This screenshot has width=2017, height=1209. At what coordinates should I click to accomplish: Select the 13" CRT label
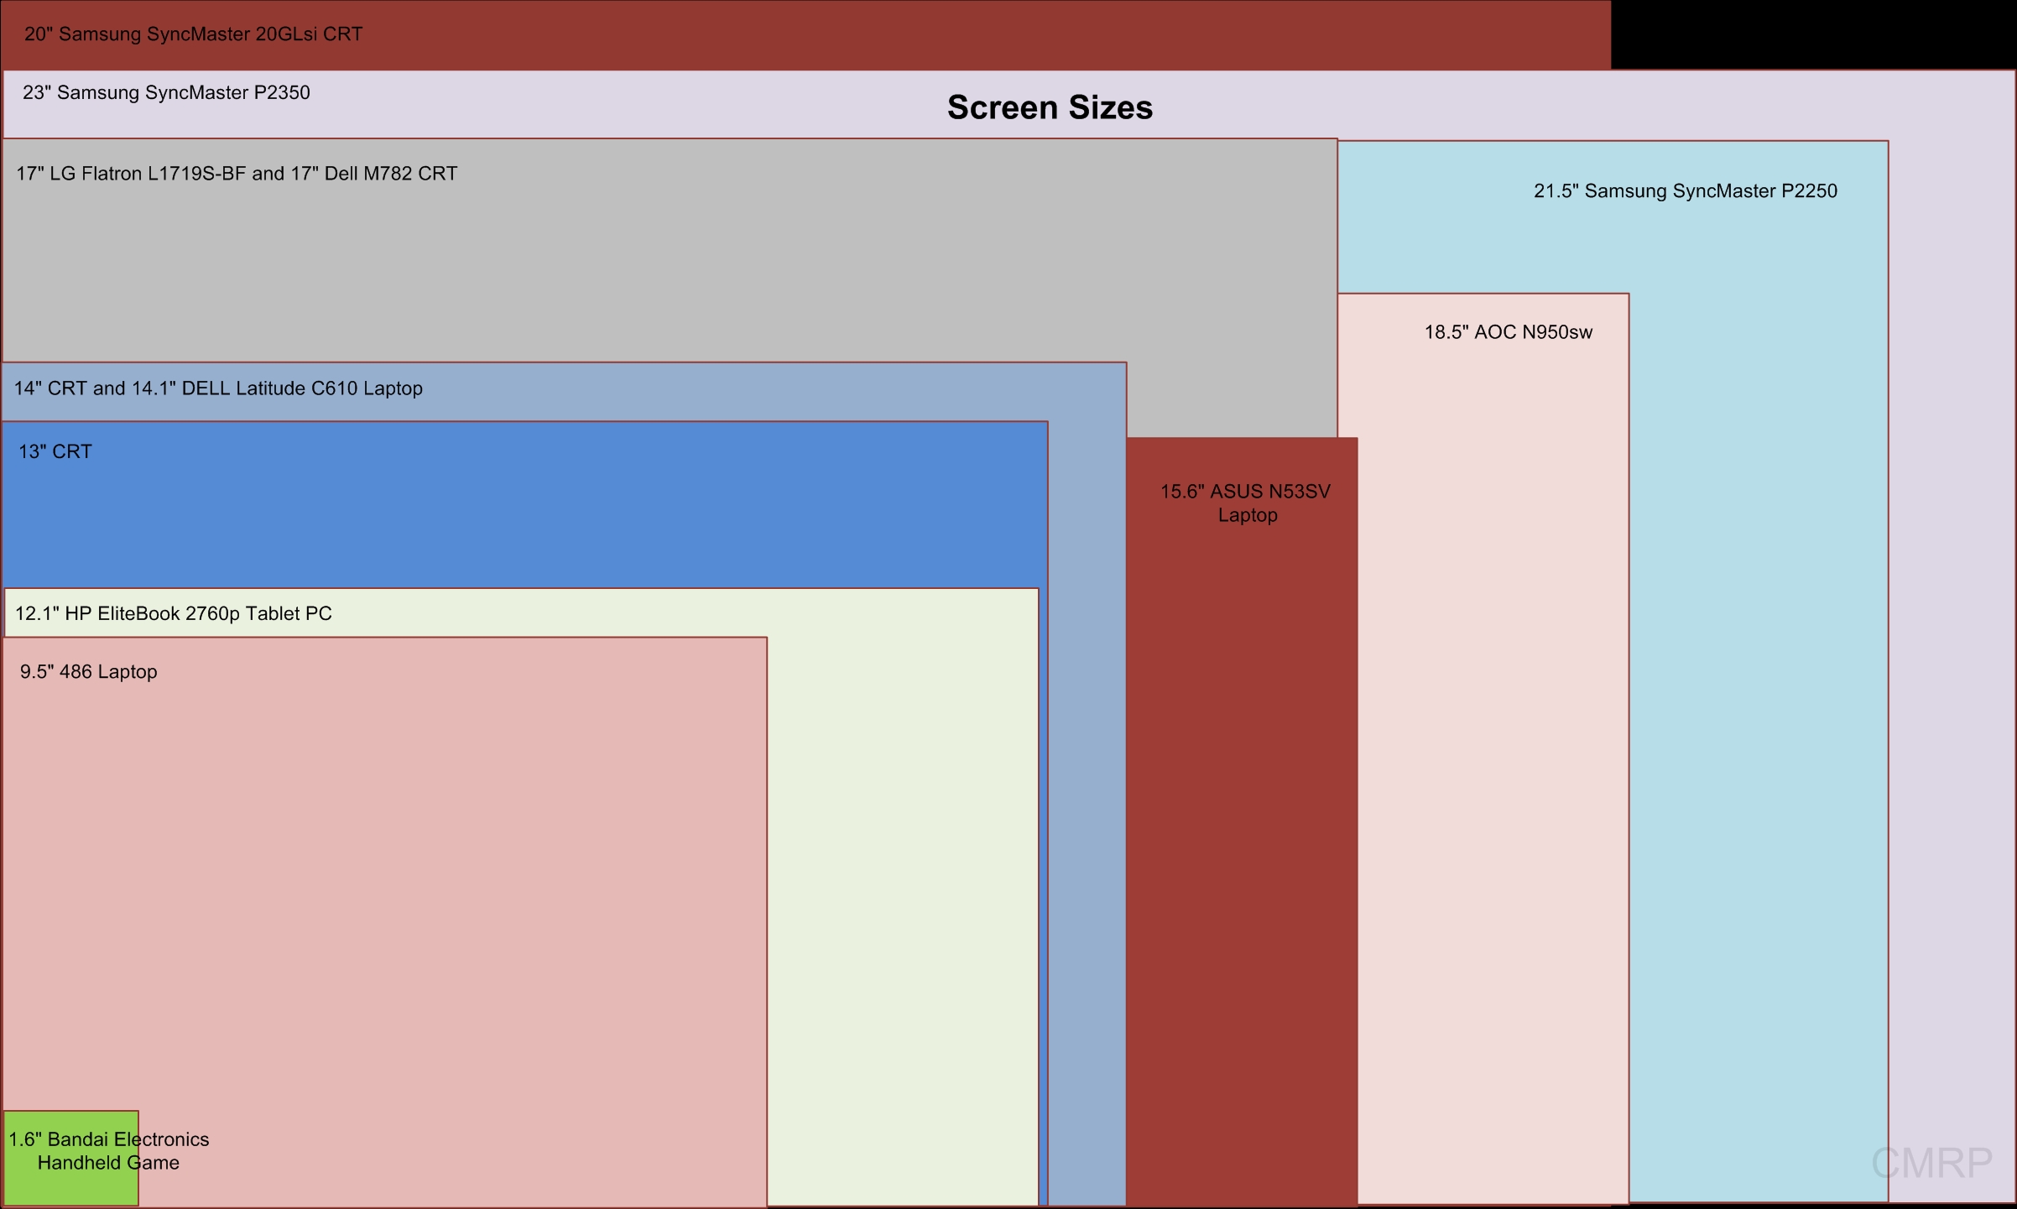(55, 451)
